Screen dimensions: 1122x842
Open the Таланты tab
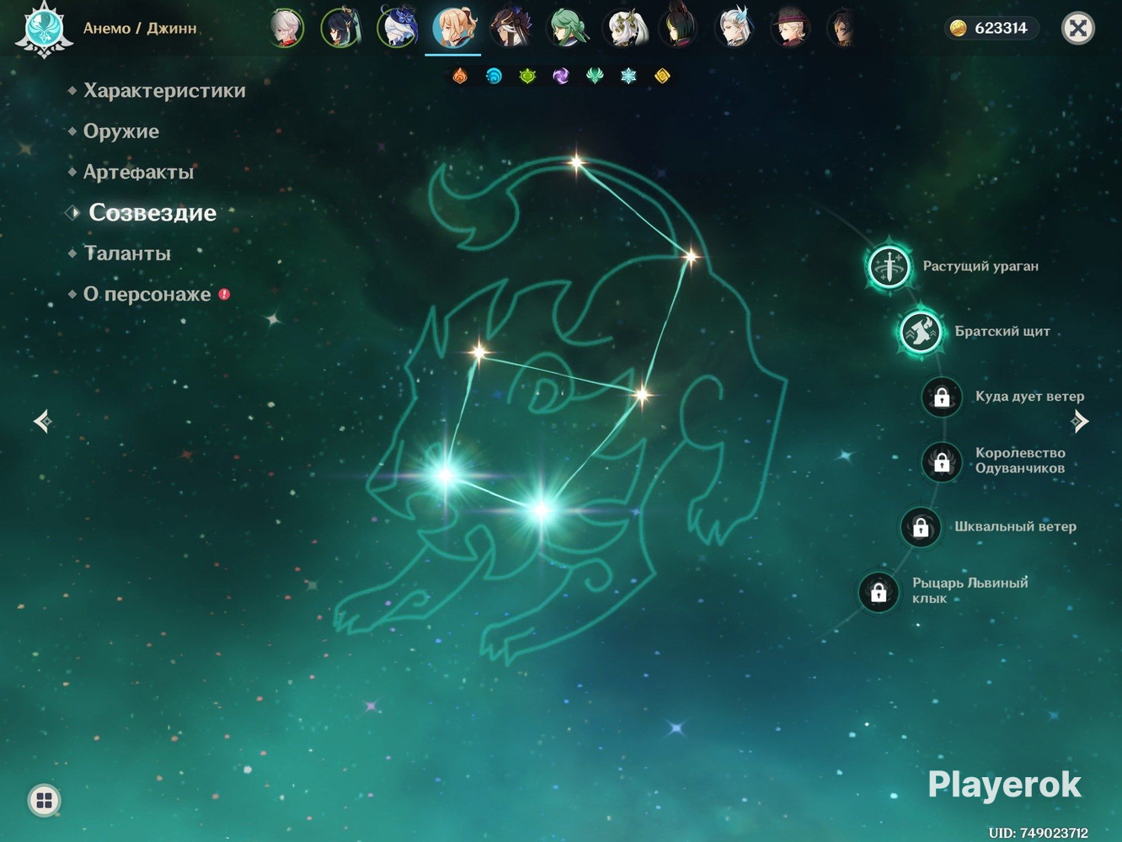coord(127,253)
